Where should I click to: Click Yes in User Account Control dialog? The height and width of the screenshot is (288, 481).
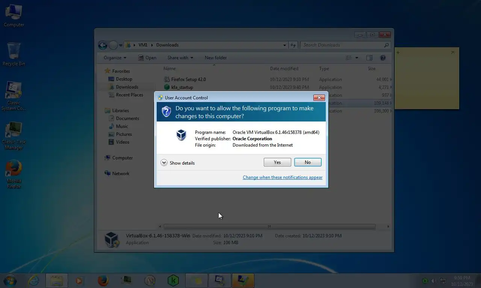(x=277, y=162)
